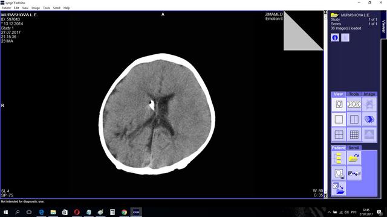Click the blue patient info icon

click(334, 37)
